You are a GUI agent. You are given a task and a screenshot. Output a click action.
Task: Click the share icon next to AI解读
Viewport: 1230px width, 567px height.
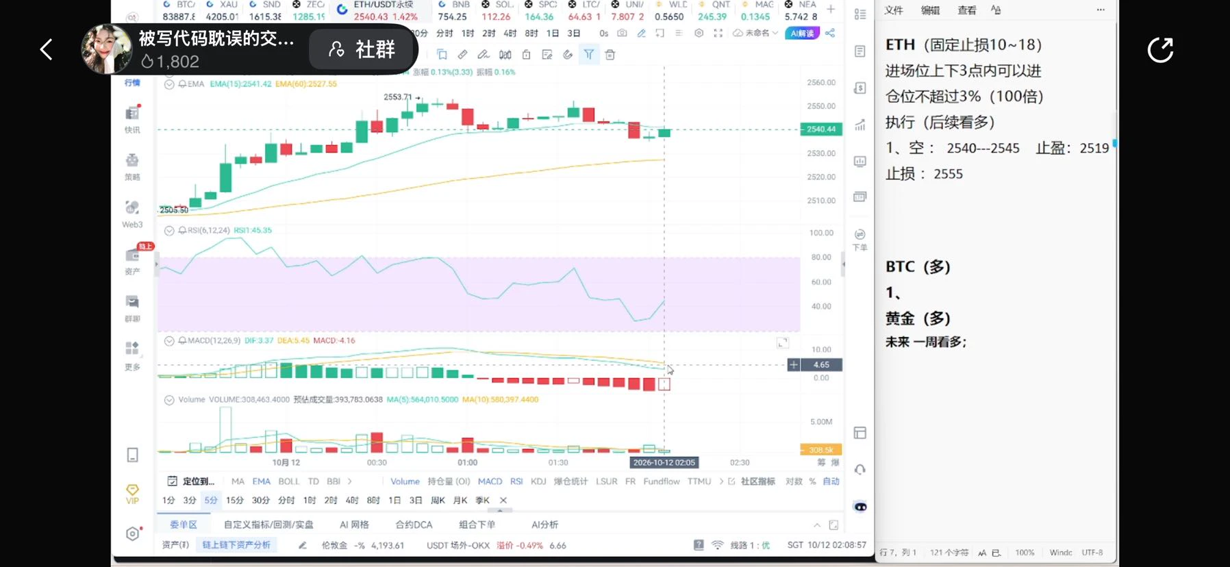pyautogui.click(x=830, y=33)
